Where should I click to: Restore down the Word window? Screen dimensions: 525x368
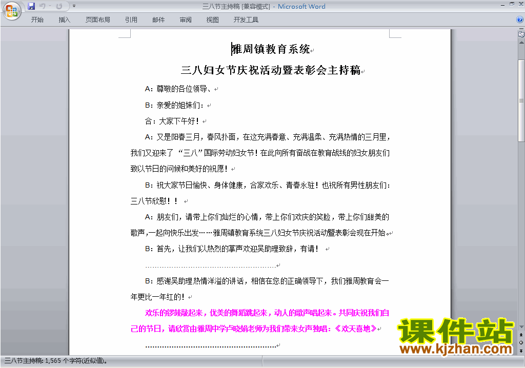512,4
